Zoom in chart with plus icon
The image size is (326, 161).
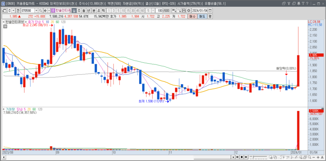[318, 158]
